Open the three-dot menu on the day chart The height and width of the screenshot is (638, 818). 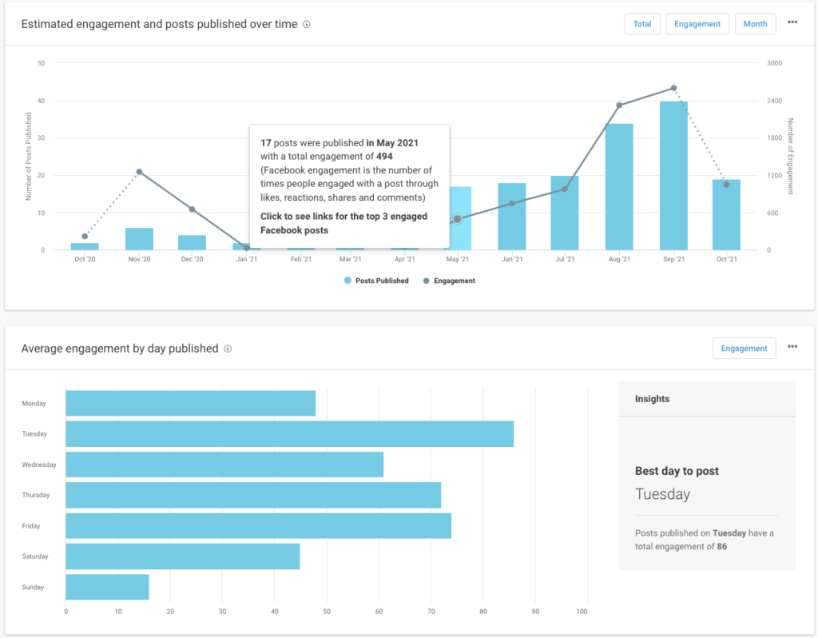click(792, 346)
